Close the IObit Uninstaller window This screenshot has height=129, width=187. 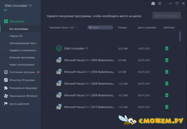tap(183, 3)
